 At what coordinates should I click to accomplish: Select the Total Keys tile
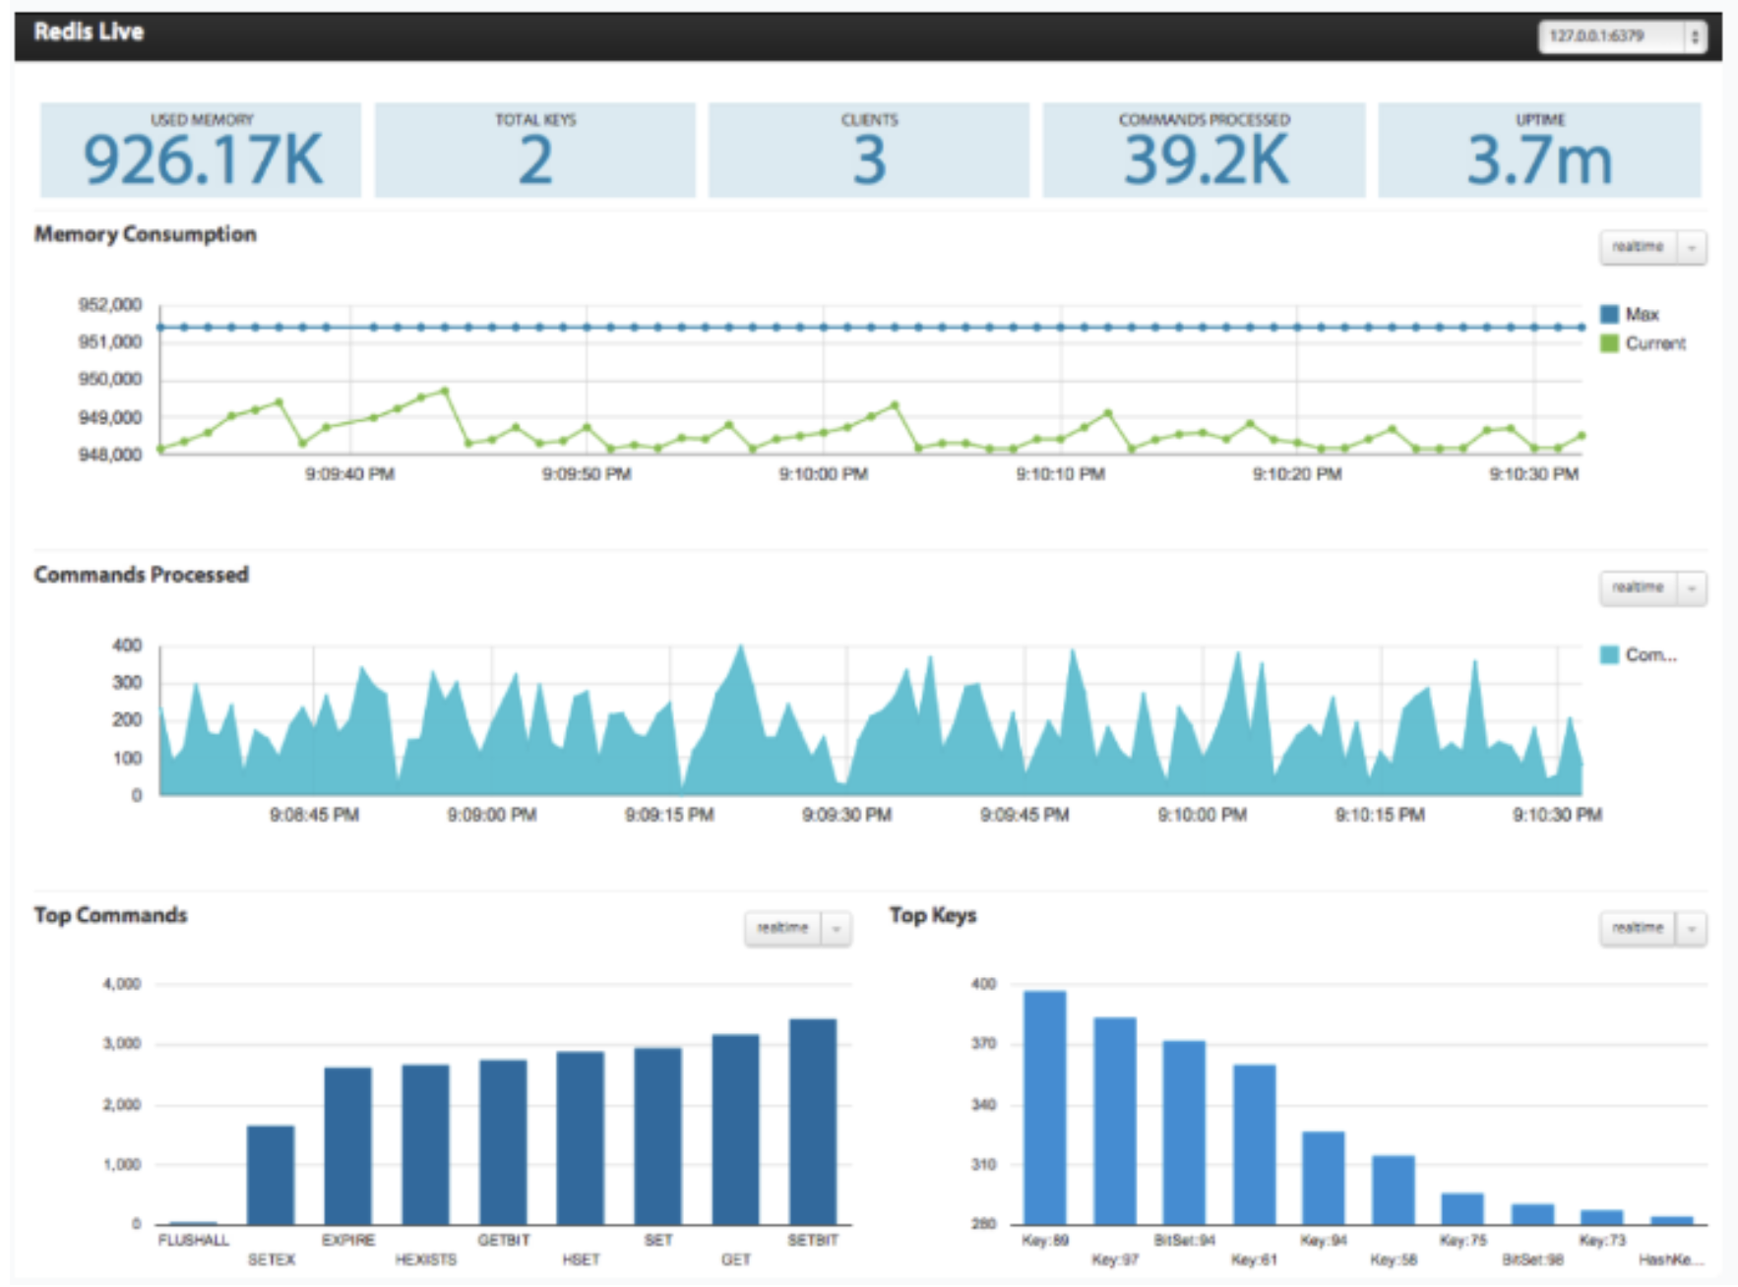pyautogui.click(x=535, y=150)
